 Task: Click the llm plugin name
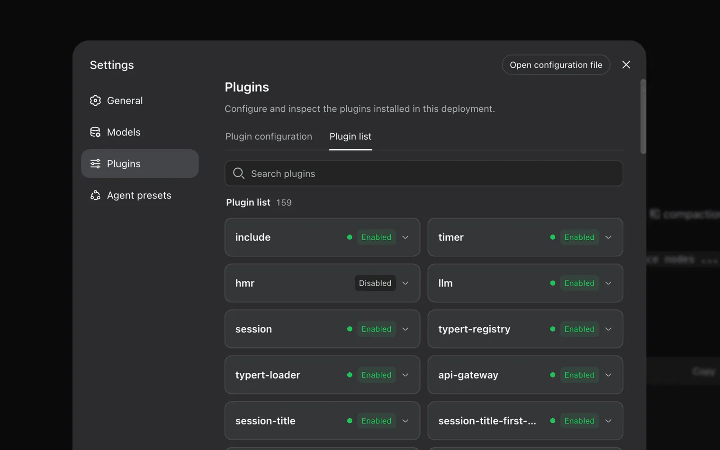point(445,283)
